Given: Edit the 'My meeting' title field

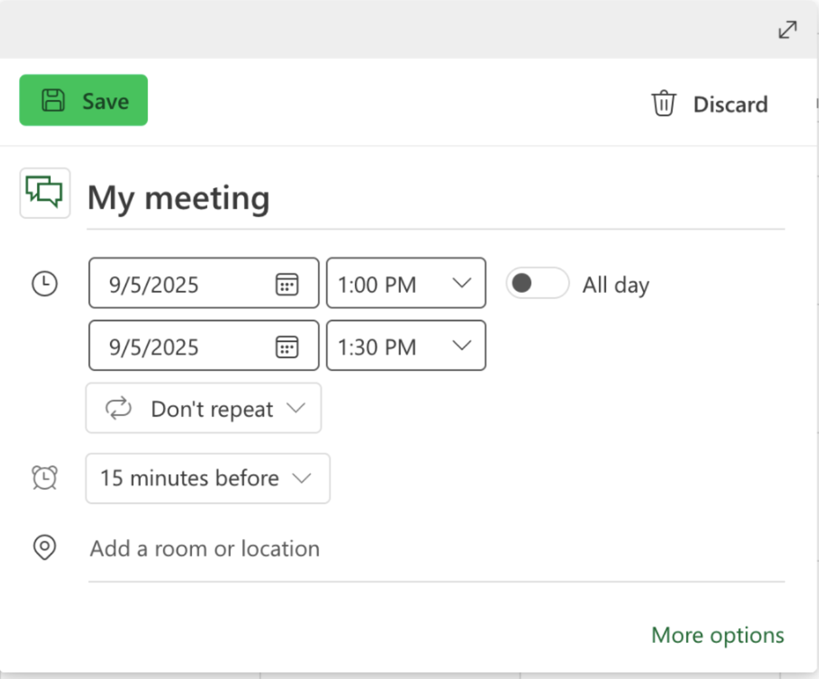Looking at the screenshot, I should click(x=436, y=199).
